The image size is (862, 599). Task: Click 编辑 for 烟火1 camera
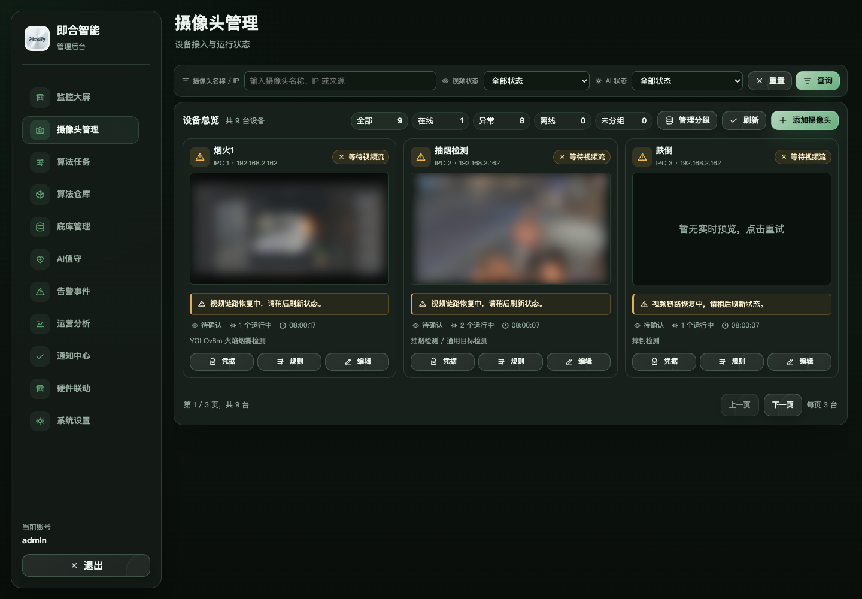click(357, 362)
